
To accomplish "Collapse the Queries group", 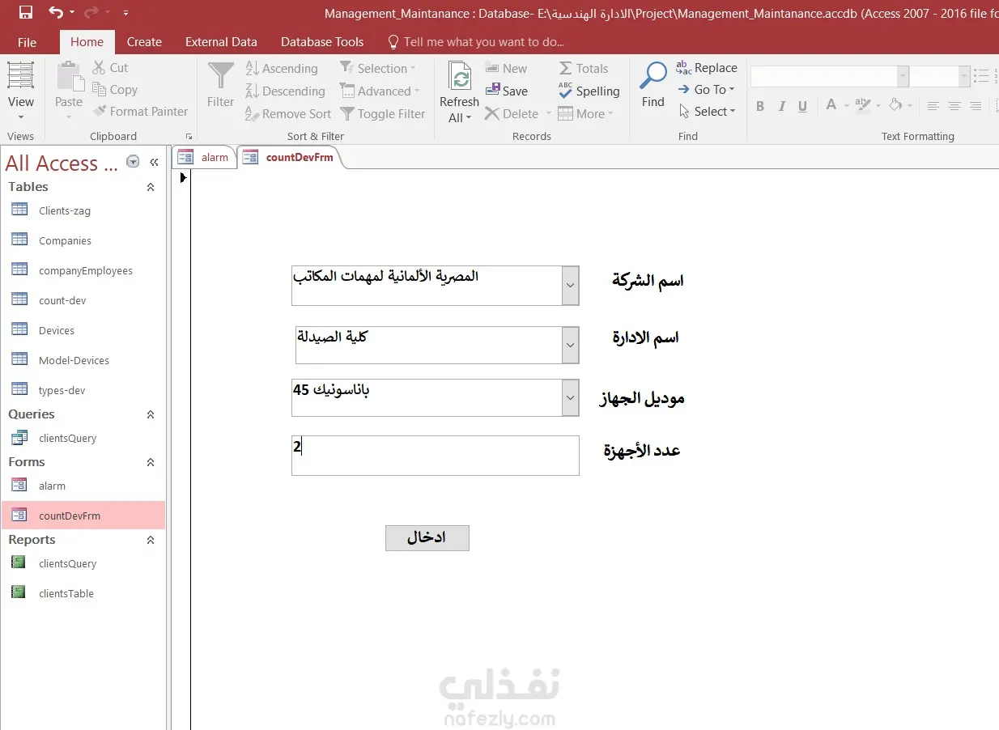I will (150, 414).
